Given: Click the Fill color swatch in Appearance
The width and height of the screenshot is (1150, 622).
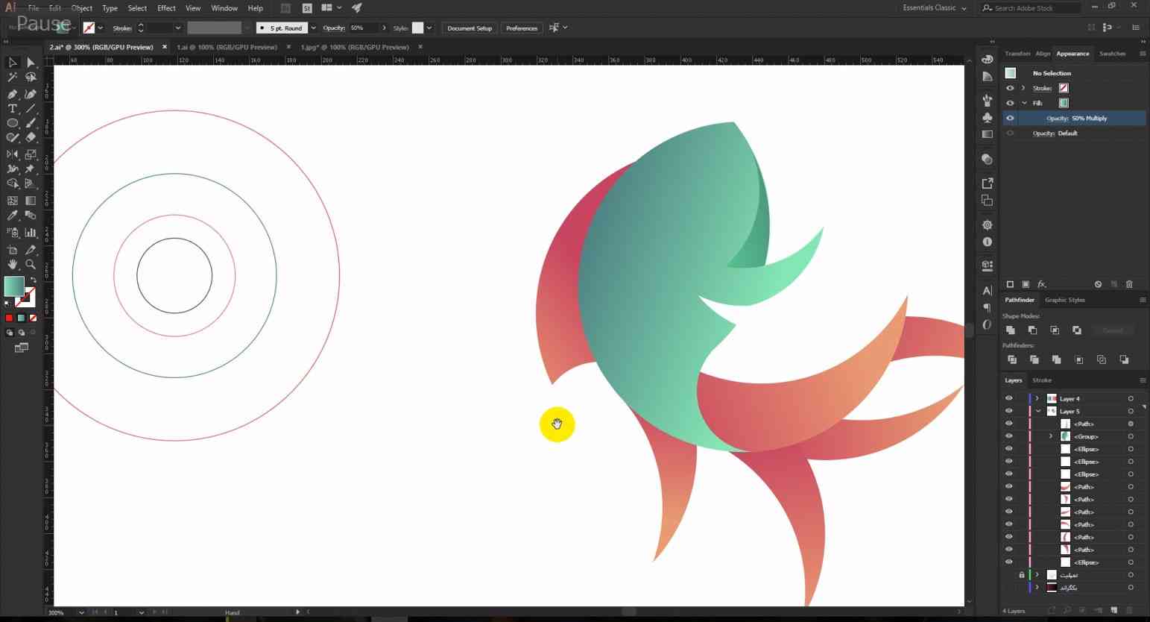Looking at the screenshot, I should pos(1064,103).
